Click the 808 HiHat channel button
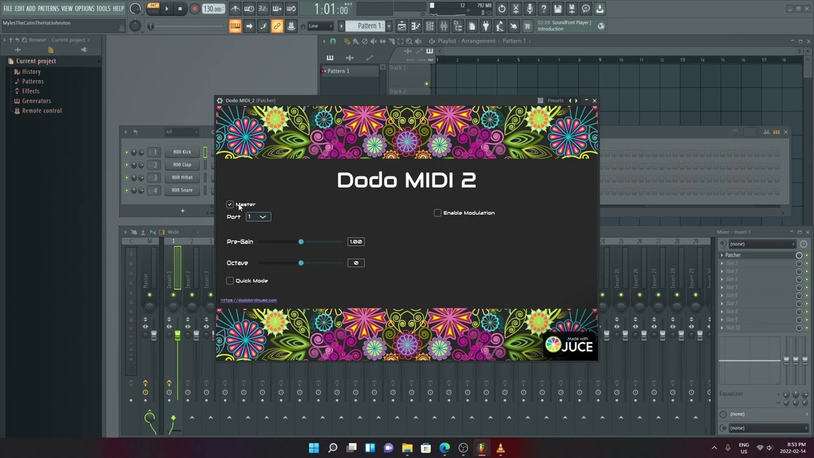Image resolution: width=814 pixels, height=458 pixels. point(182,177)
